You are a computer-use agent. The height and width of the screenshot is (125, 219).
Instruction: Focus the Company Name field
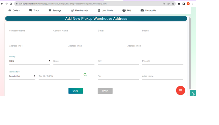(x=30, y=31)
